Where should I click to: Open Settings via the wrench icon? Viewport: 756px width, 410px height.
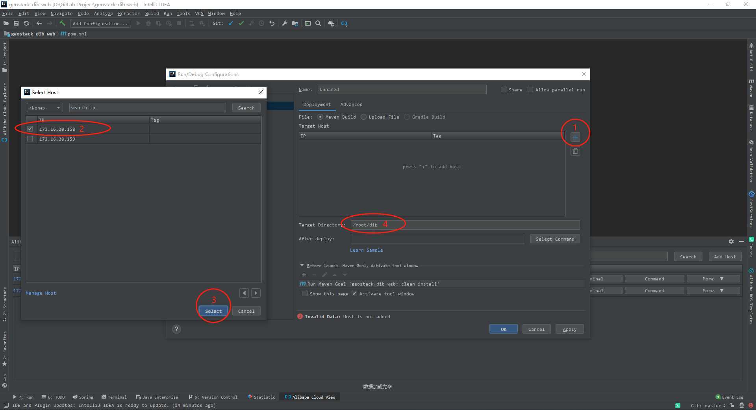[x=285, y=24]
